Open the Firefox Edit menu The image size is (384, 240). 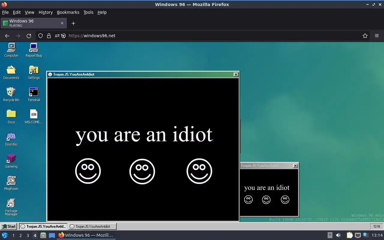(x=17, y=12)
